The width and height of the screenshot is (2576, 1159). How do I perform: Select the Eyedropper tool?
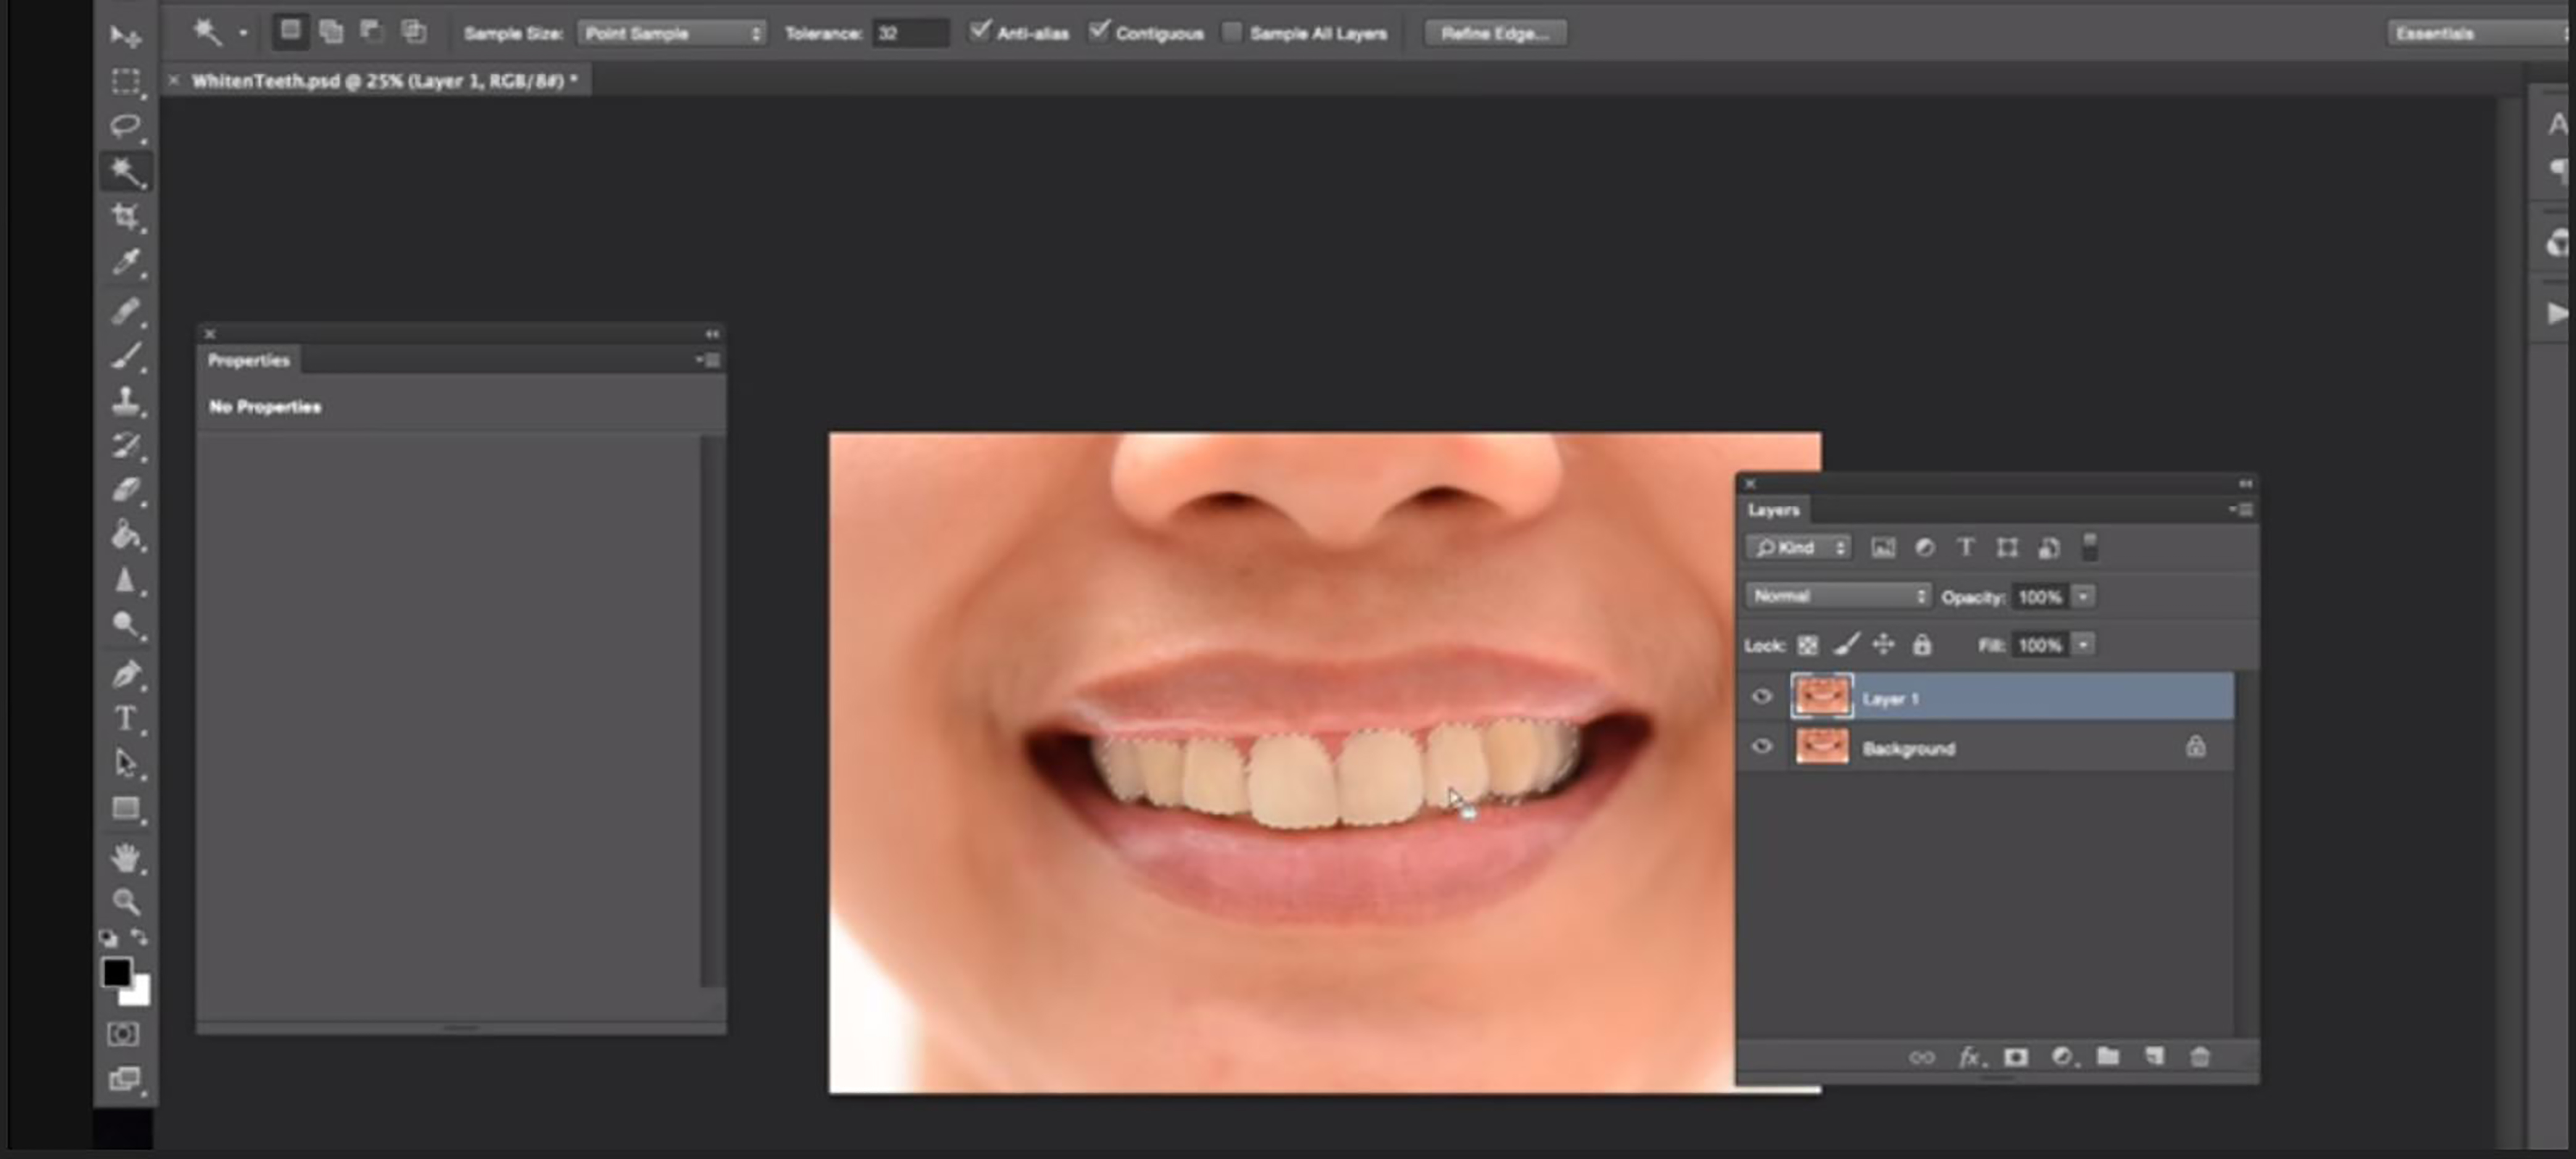point(125,262)
